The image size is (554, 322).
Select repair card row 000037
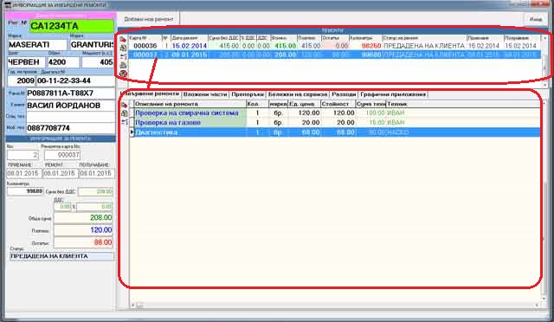(x=334, y=55)
